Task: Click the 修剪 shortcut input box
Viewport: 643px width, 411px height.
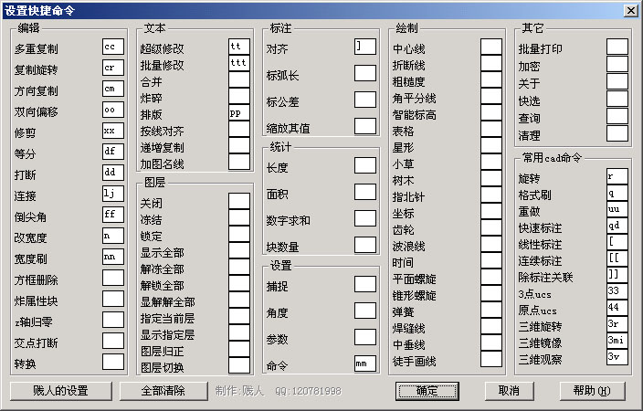Action: tap(113, 132)
